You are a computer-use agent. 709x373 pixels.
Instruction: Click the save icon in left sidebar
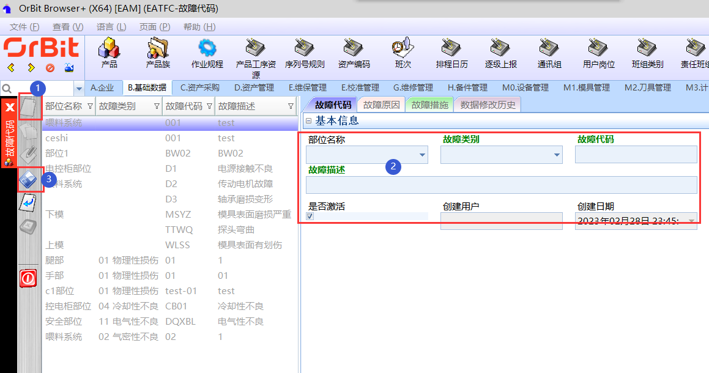(29, 179)
